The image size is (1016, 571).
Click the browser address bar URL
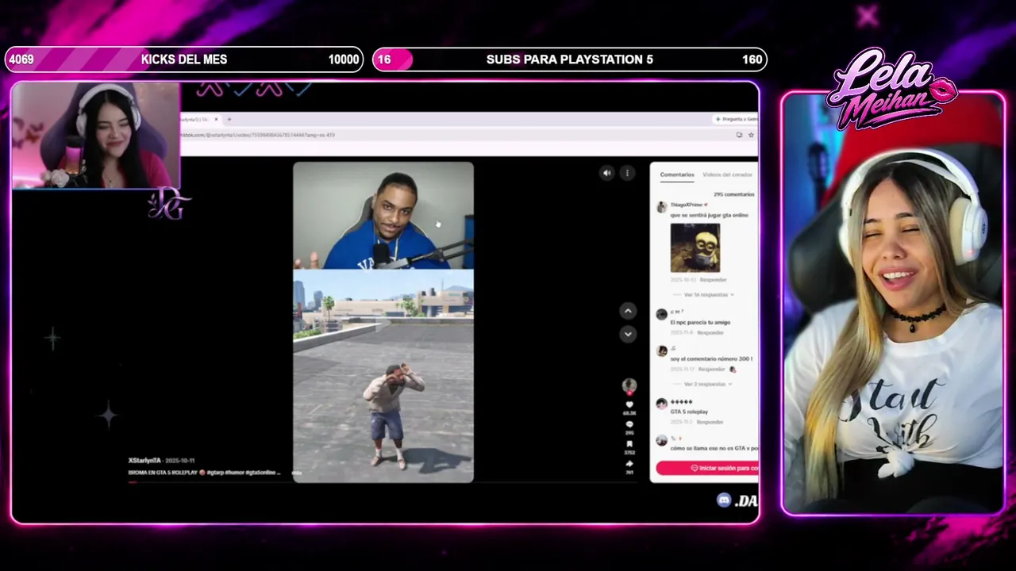coord(258,135)
